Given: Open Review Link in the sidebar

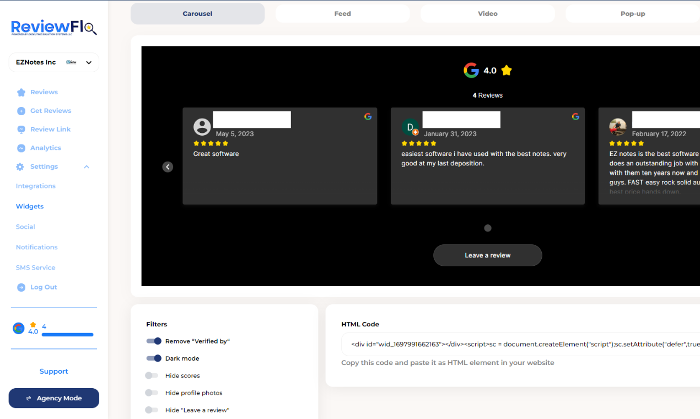Looking at the screenshot, I should point(50,130).
